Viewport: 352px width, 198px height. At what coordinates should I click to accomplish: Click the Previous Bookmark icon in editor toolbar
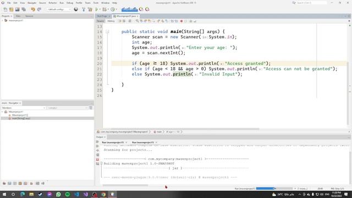[159, 21]
